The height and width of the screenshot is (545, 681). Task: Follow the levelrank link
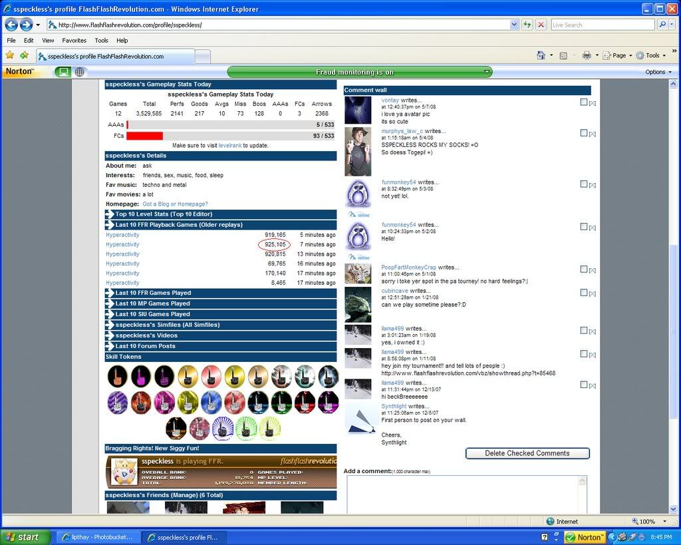click(x=229, y=145)
